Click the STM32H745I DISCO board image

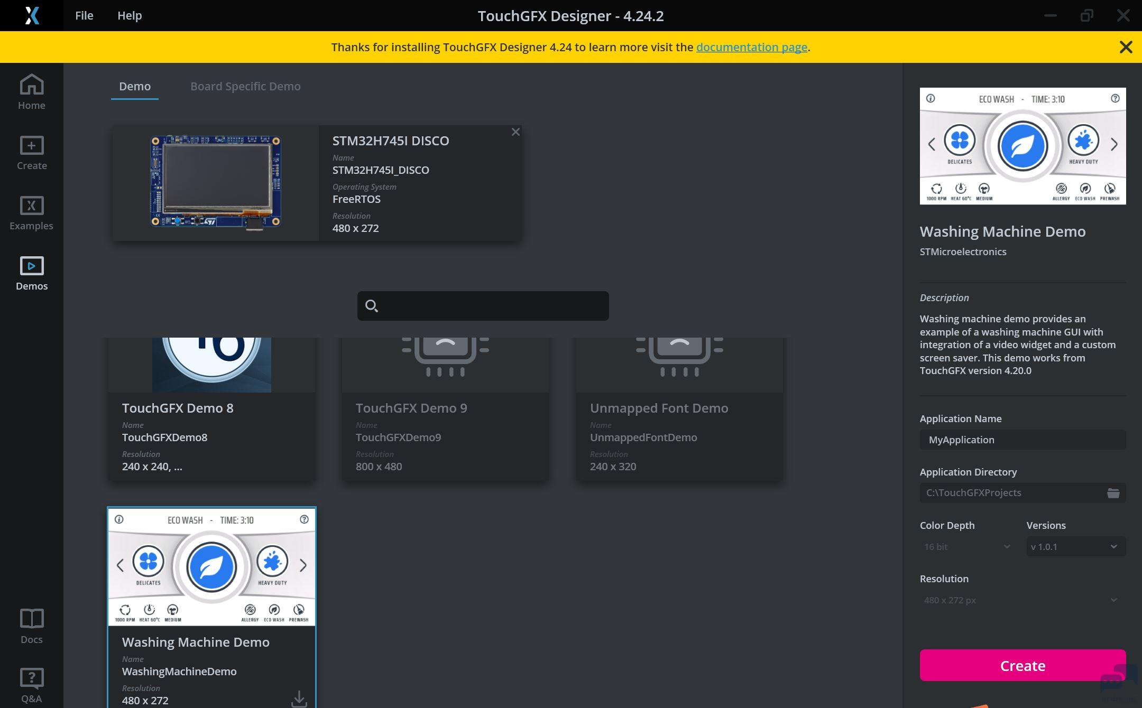pos(216,183)
